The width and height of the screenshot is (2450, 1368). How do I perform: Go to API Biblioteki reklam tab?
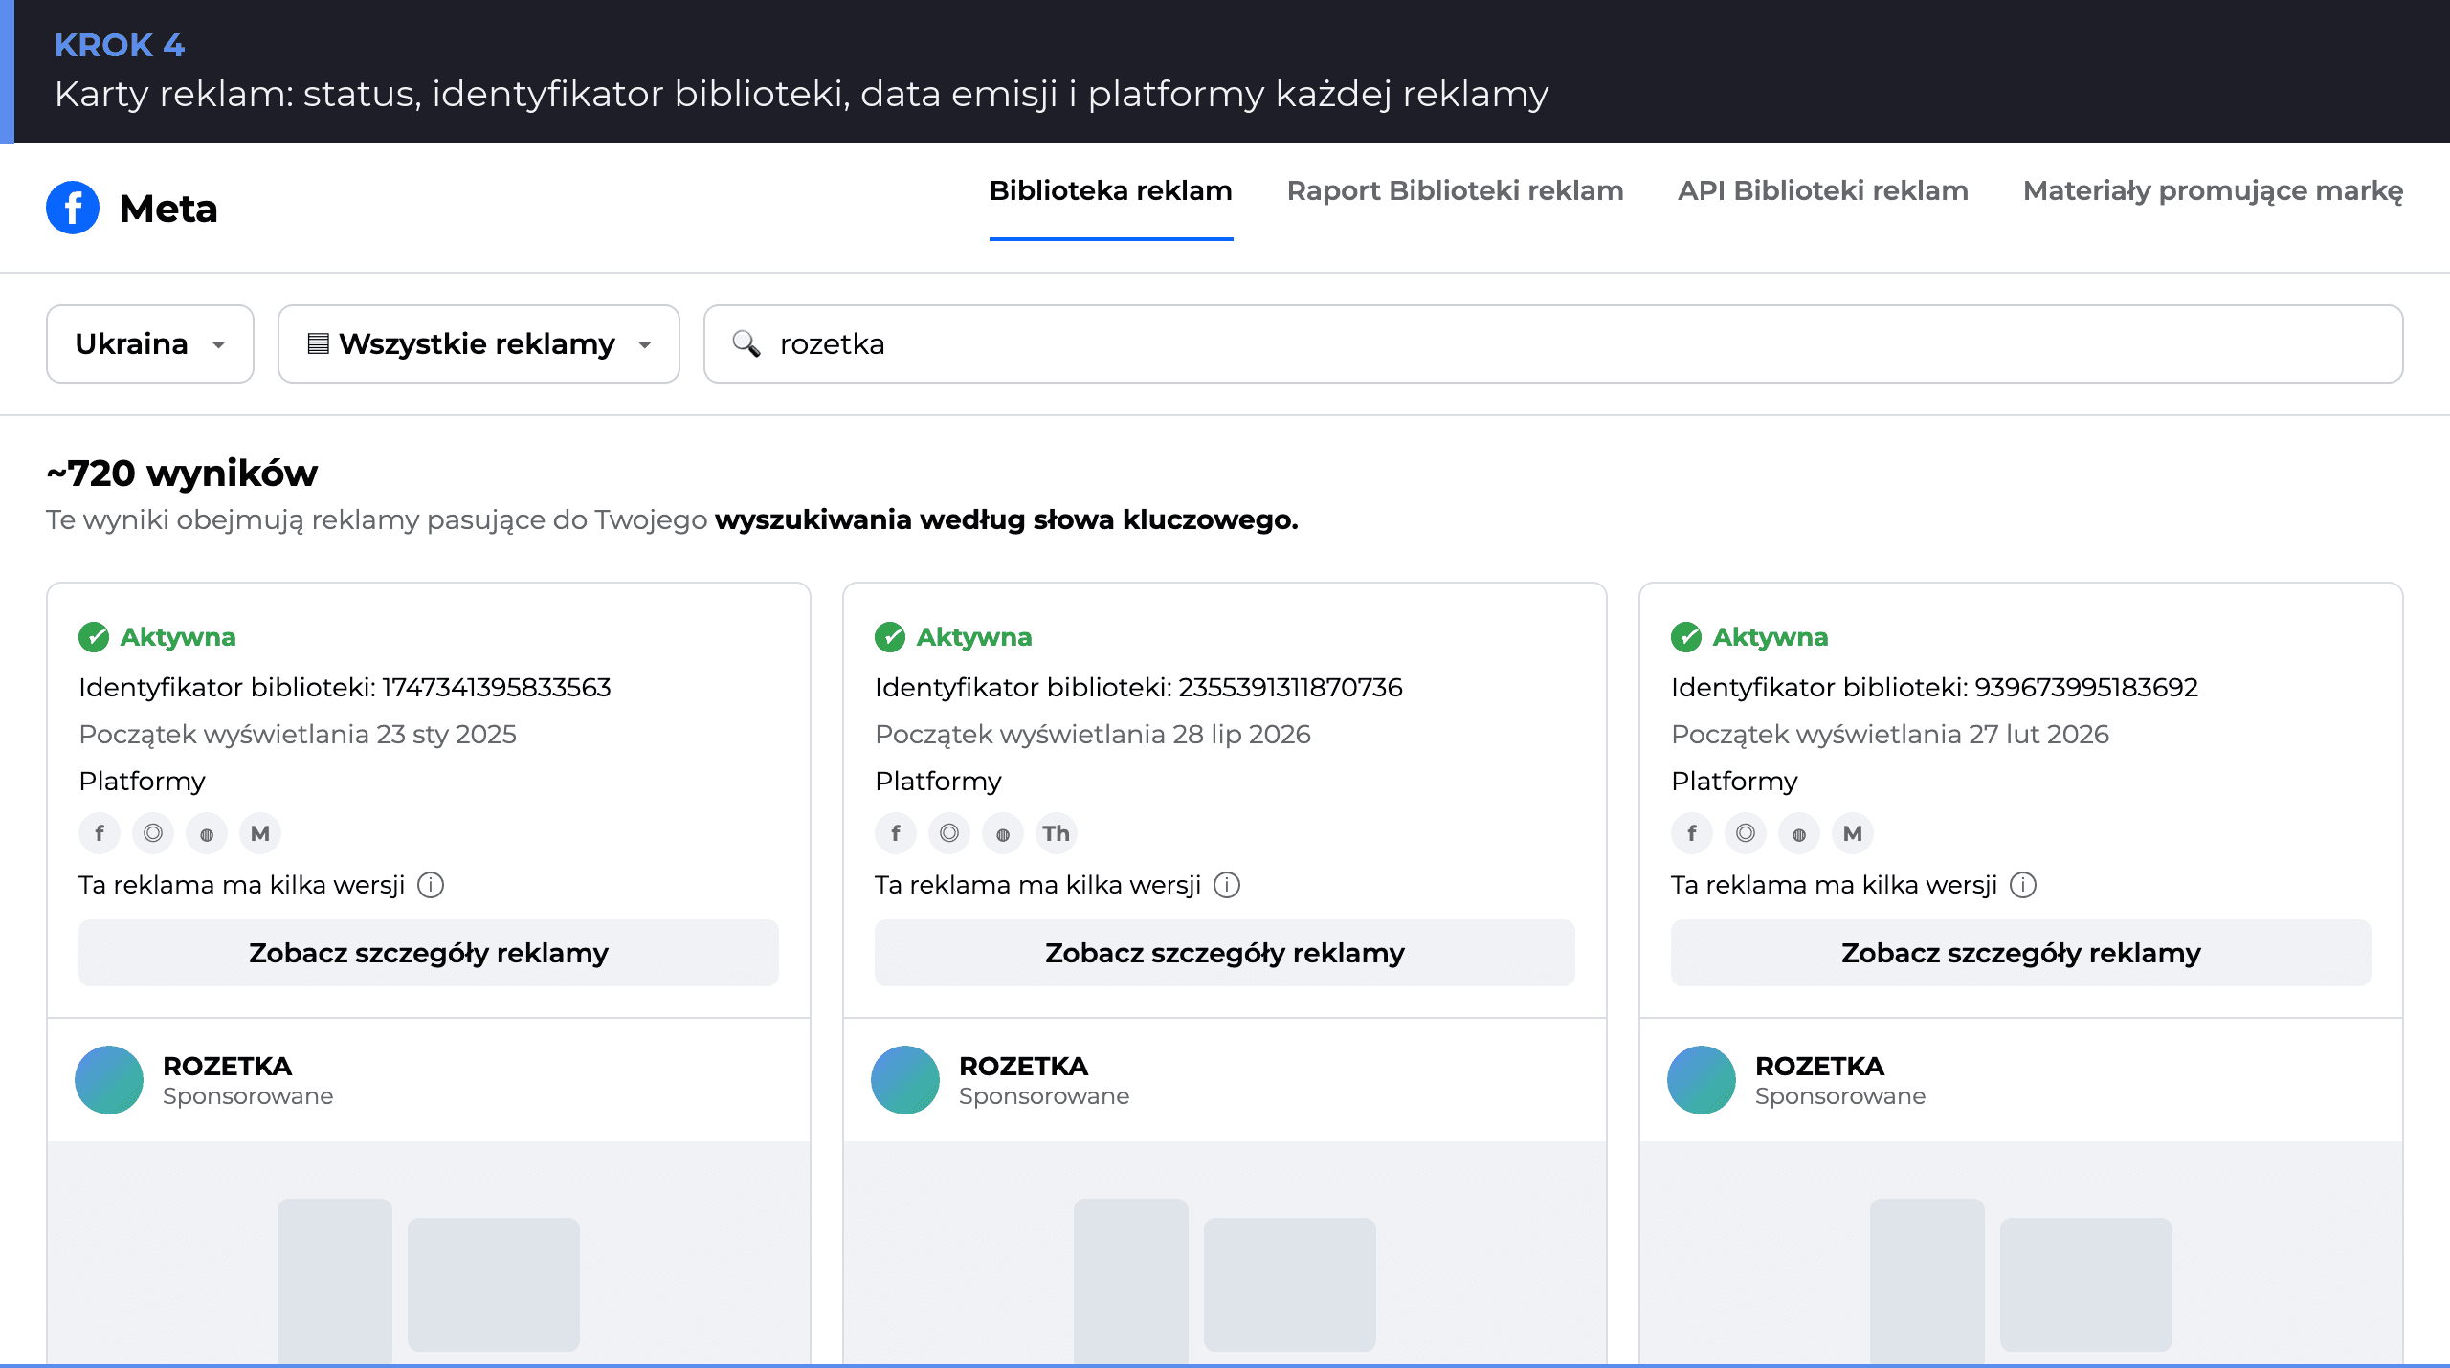[x=1823, y=190]
